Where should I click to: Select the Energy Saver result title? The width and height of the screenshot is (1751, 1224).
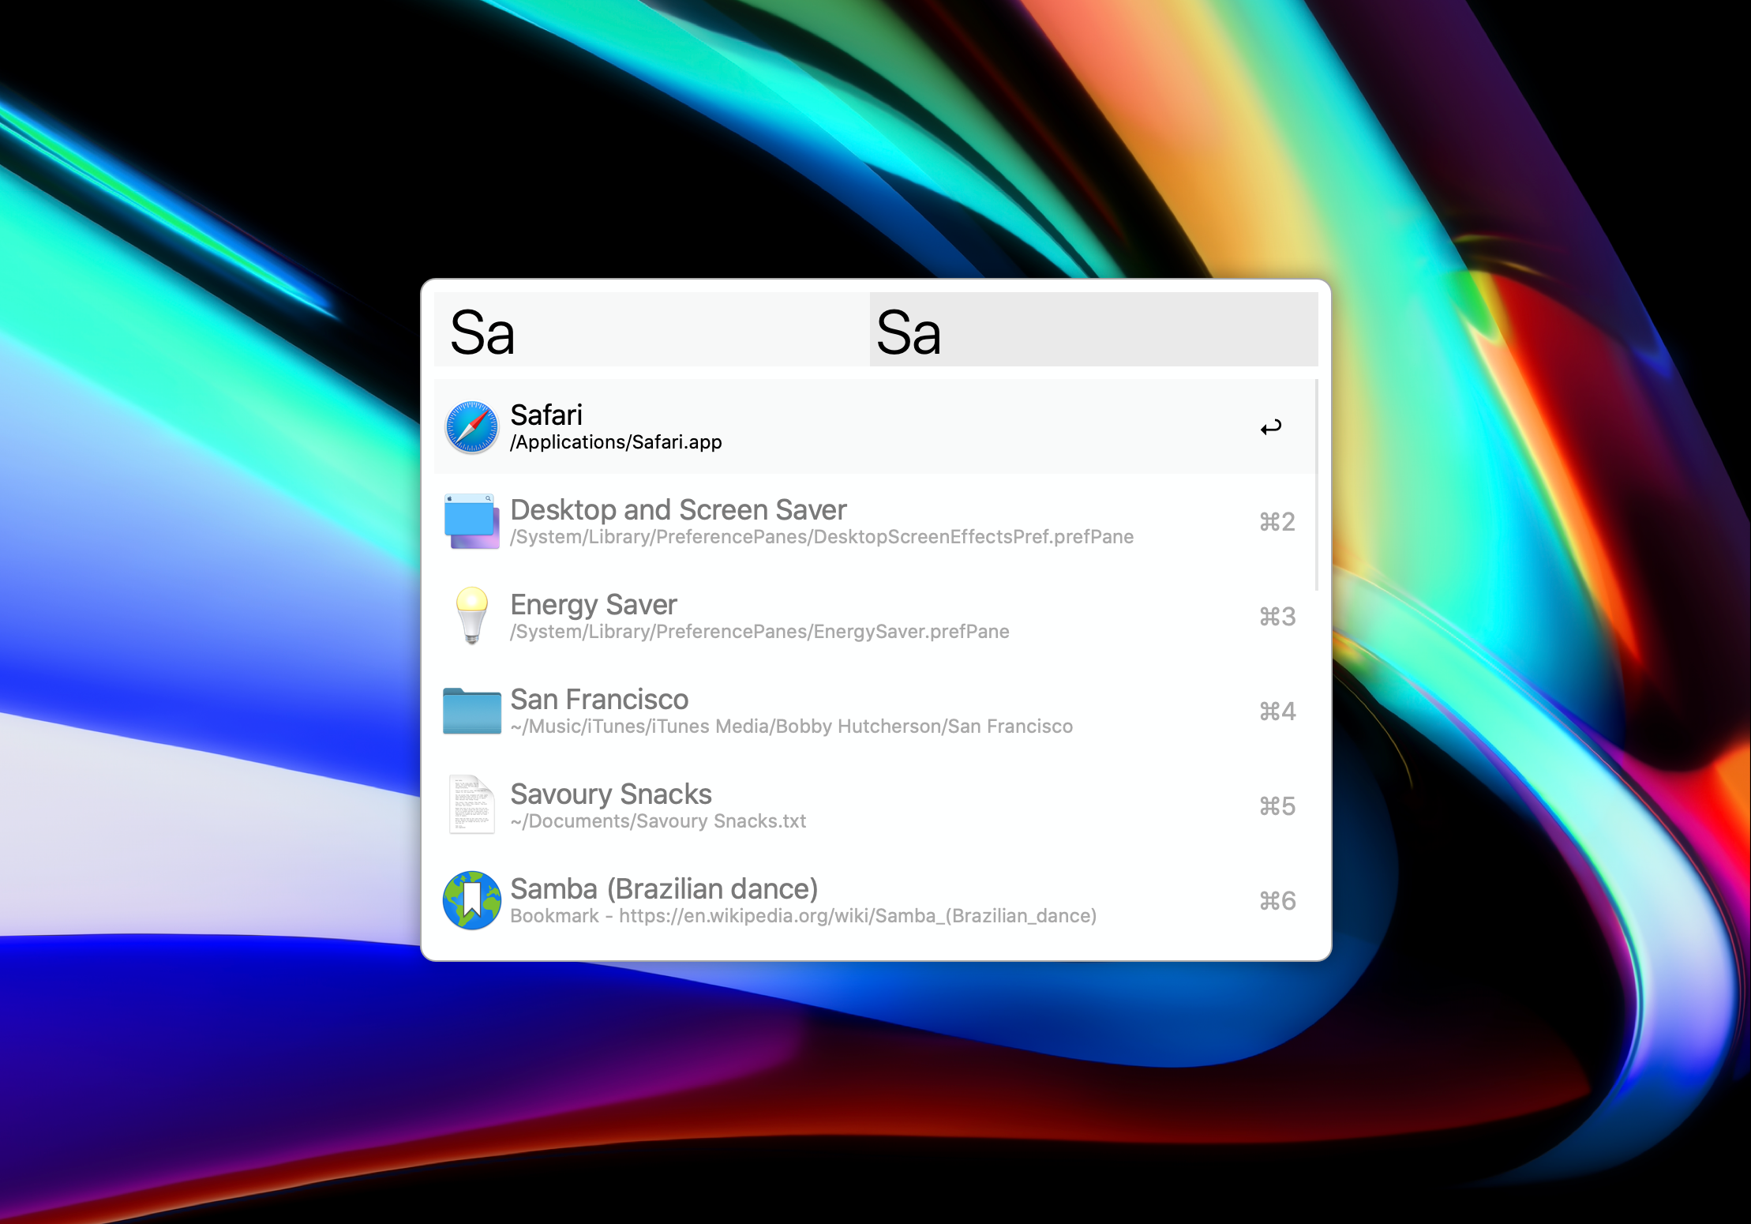click(594, 605)
